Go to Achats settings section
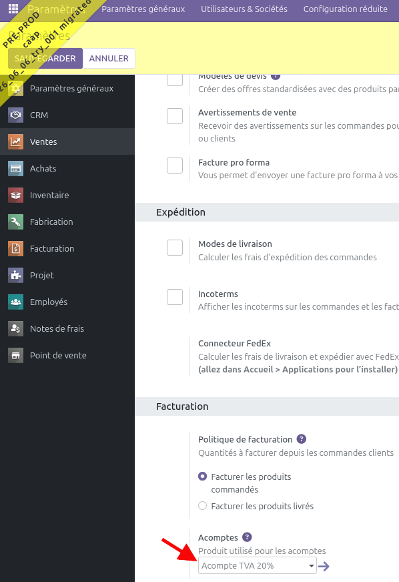This screenshot has width=399, height=582. 67,168
